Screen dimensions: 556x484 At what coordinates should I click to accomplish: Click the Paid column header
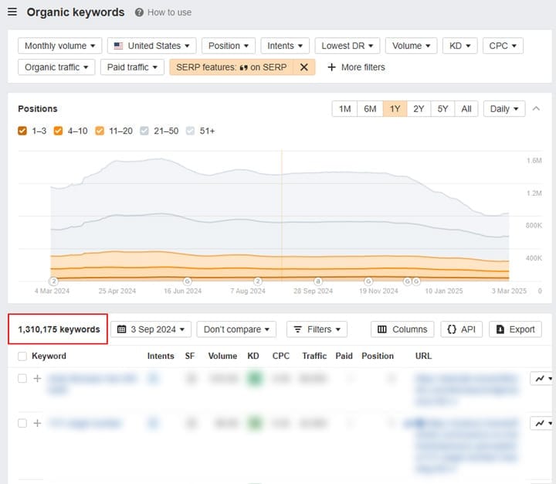[344, 356]
